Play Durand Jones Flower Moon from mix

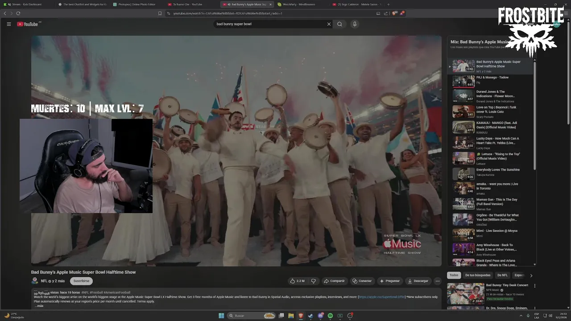491,96
